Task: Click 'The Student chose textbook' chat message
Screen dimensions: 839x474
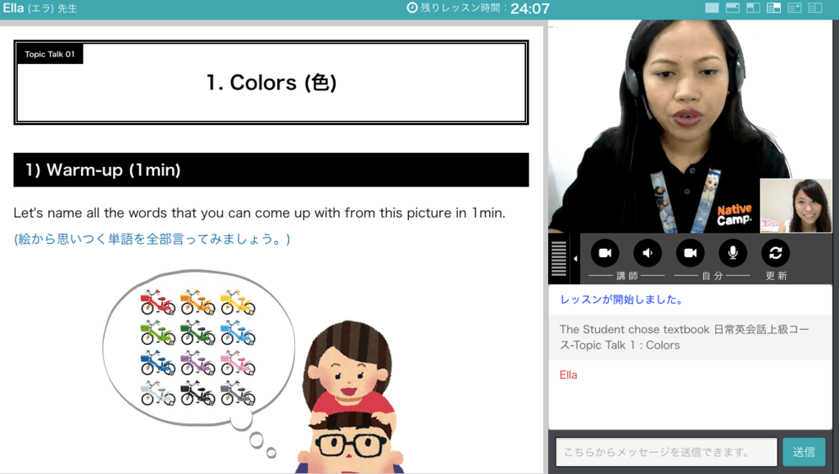Action: (x=684, y=337)
